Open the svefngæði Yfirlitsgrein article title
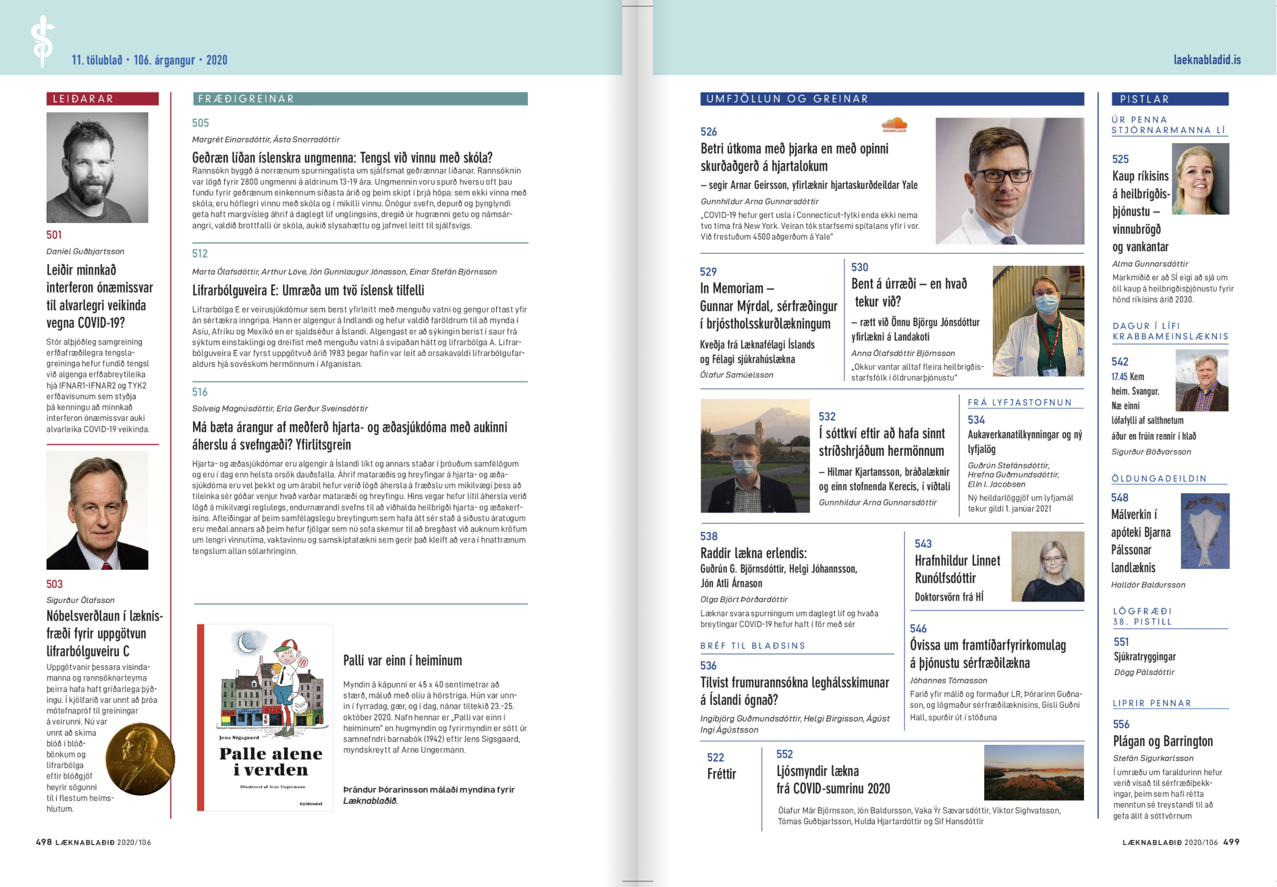This screenshot has width=1277, height=887. (350, 436)
